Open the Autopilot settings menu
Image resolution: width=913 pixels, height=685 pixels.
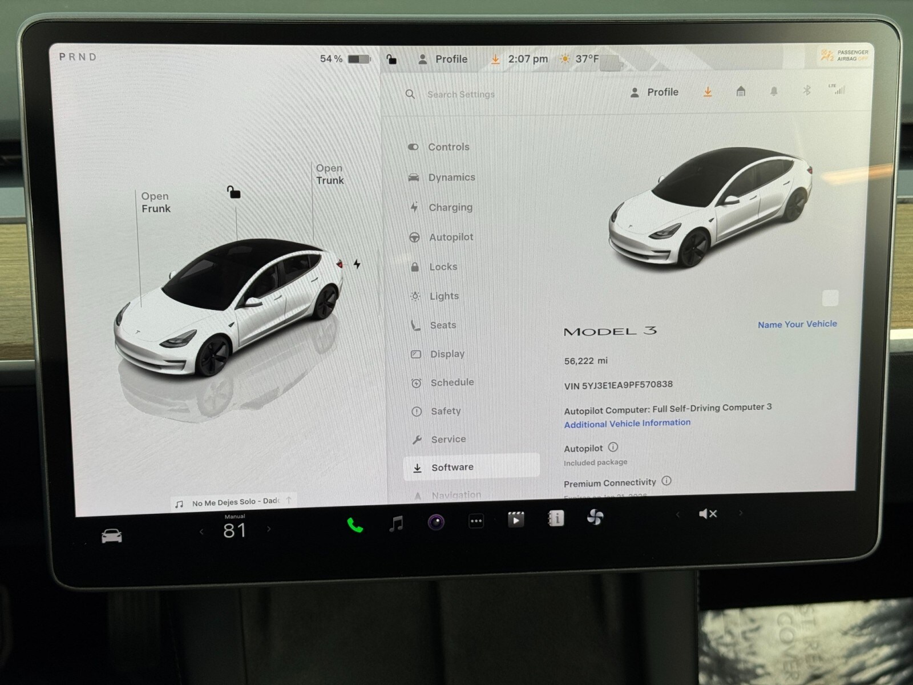pos(451,237)
